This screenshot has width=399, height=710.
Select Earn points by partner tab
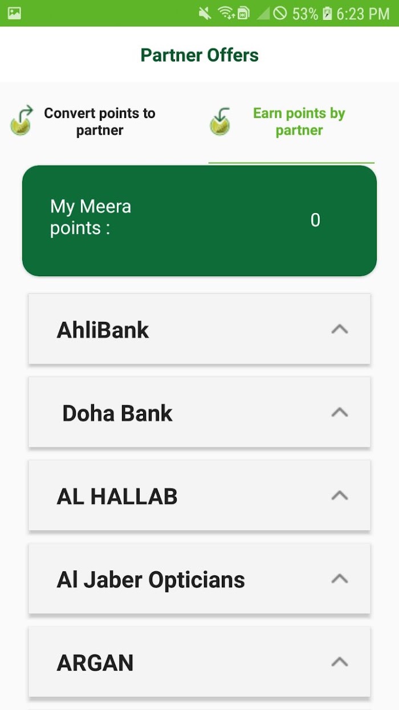point(299,122)
